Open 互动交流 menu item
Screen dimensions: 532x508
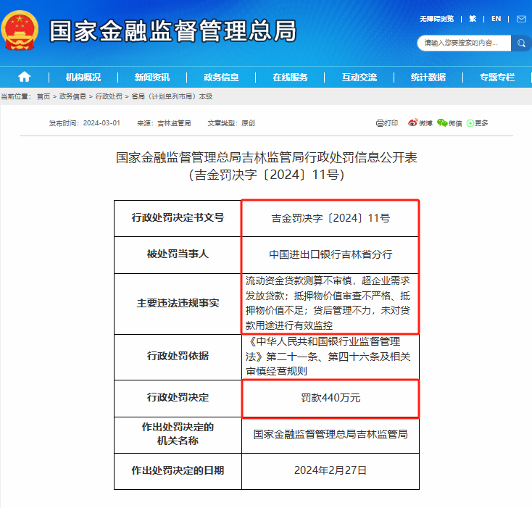point(359,78)
